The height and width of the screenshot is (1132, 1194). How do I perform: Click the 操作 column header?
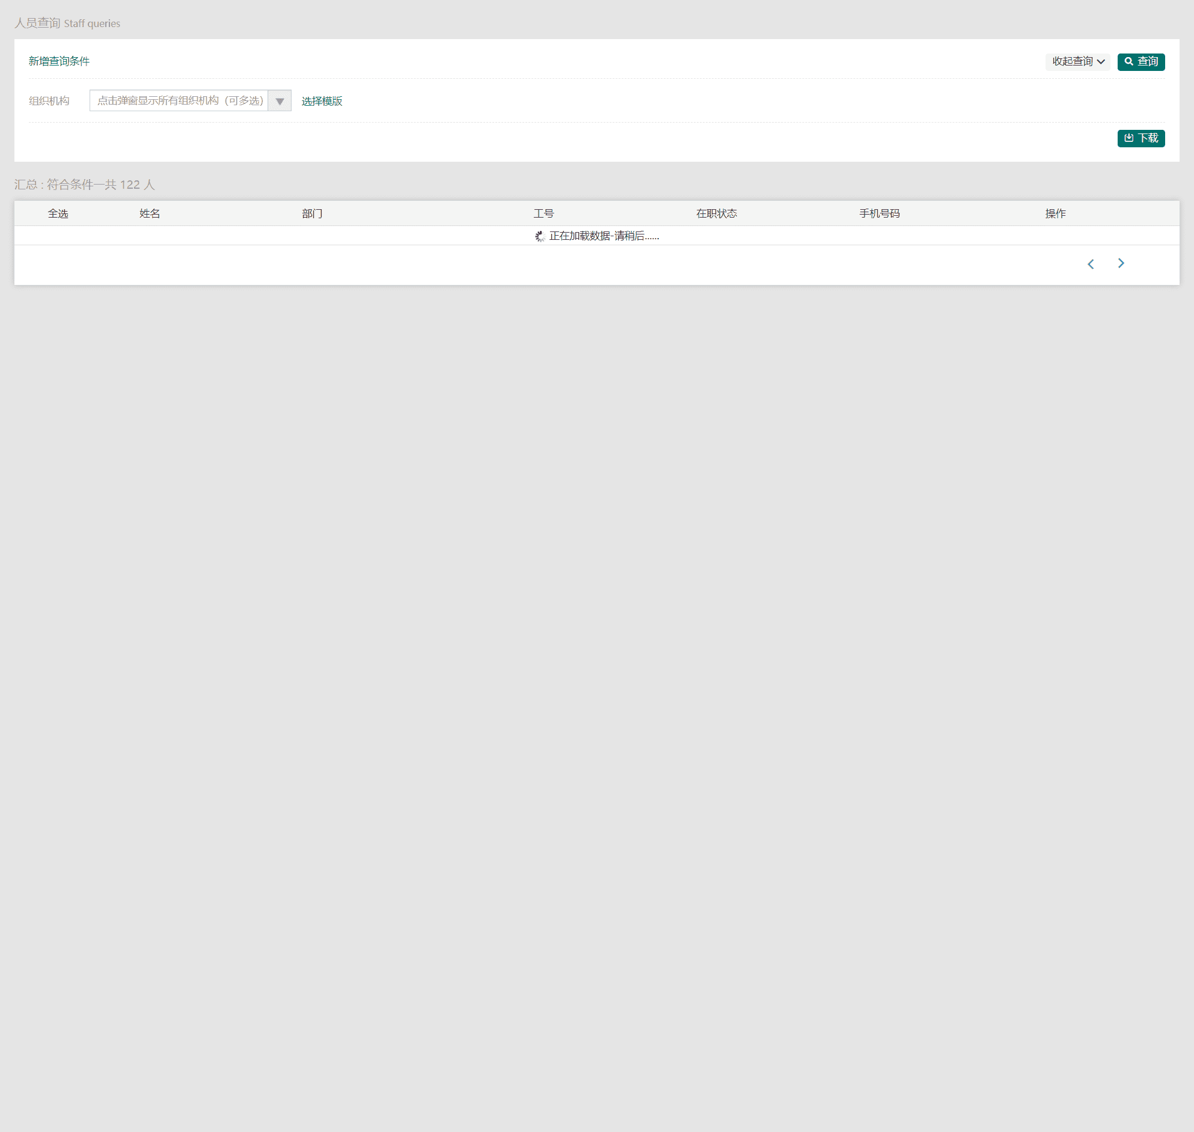1055,213
